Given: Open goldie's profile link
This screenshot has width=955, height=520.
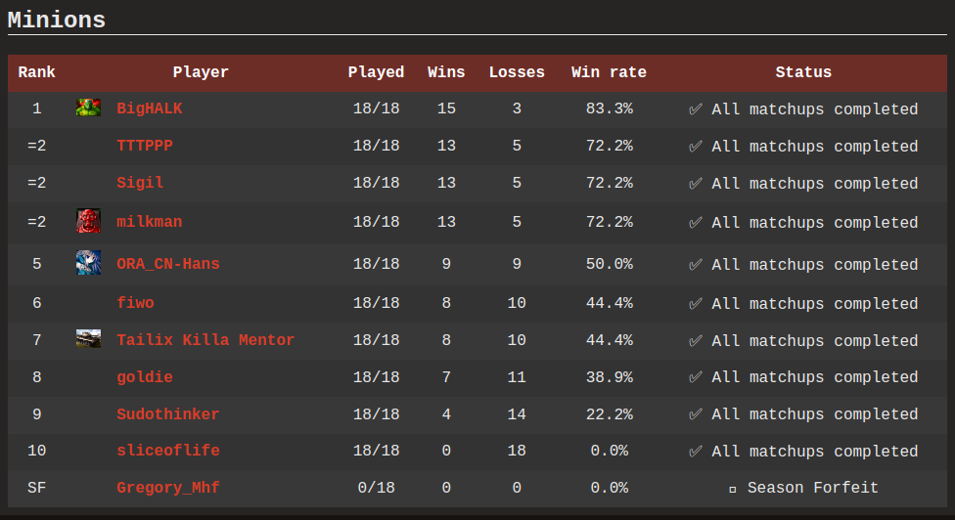Looking at the screenshot, I should 144,377.
